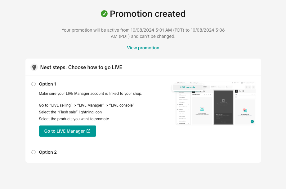The image size is (286, 189).
Task: Click the chat bubbles icon in the preview image
Action: (x=245, y=110)
